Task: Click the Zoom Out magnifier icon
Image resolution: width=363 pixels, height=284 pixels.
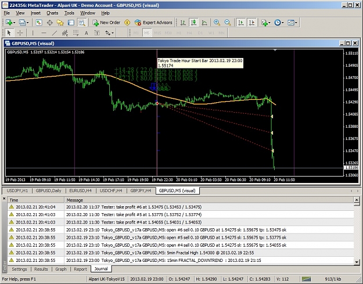Action: point(228,23)
